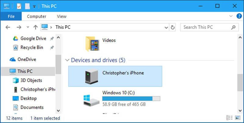The image size is (244, 123).
Task: Click This PC in the address path
Action: tap(63, 27)
